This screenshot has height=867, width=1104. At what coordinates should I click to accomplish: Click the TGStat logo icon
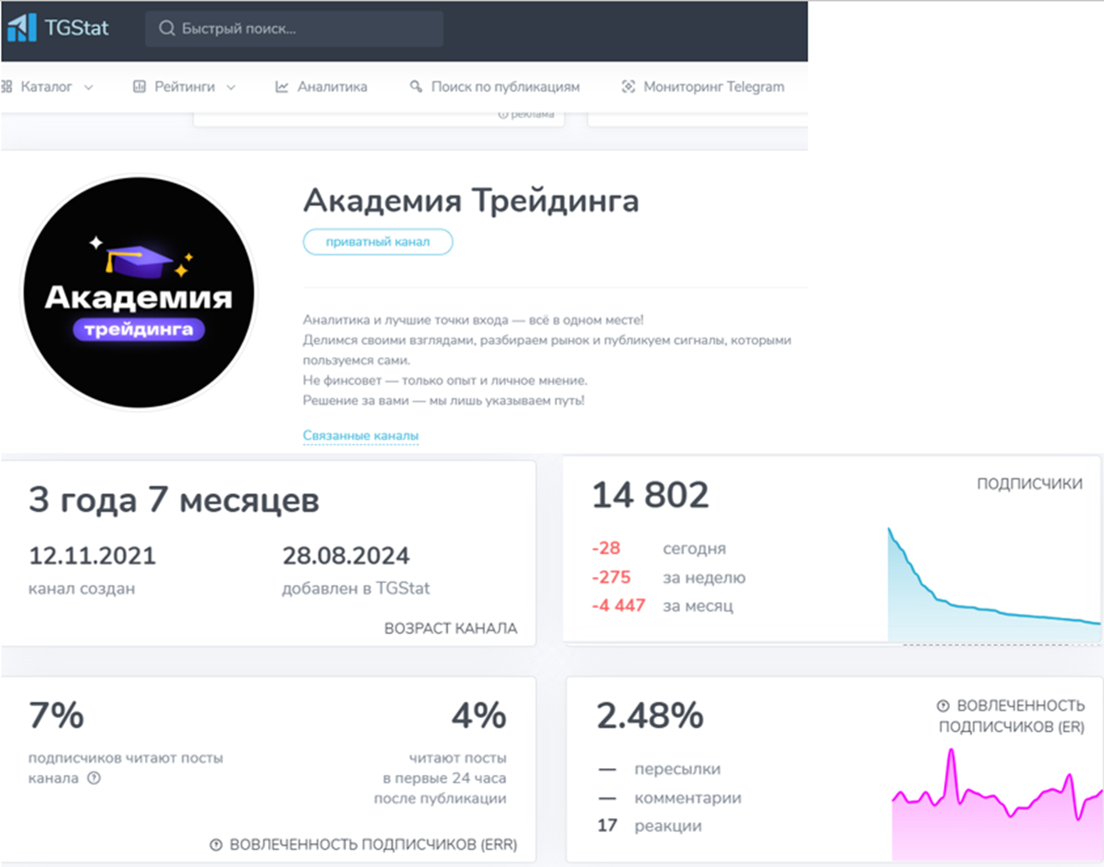(x=22, y=28)
